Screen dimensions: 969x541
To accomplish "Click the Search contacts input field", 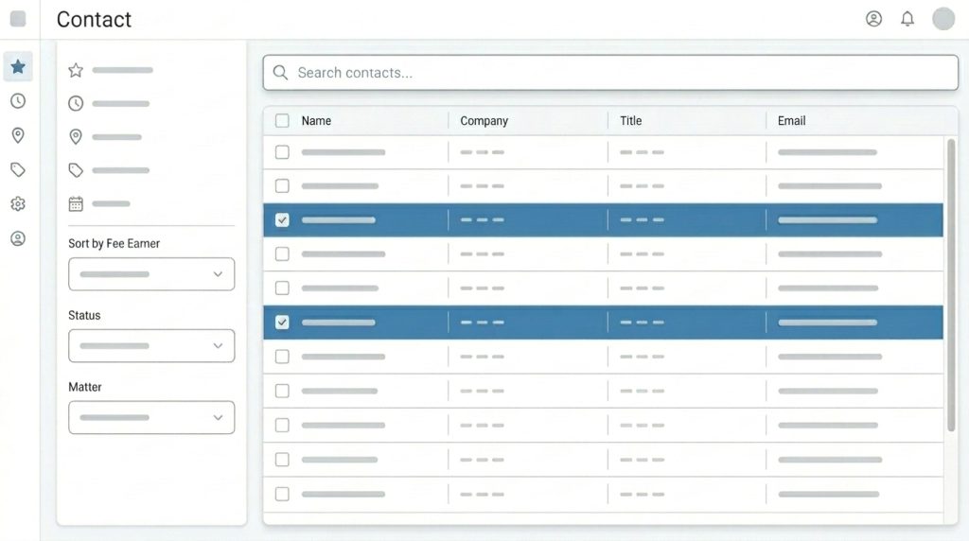I will tap(610, 73).
